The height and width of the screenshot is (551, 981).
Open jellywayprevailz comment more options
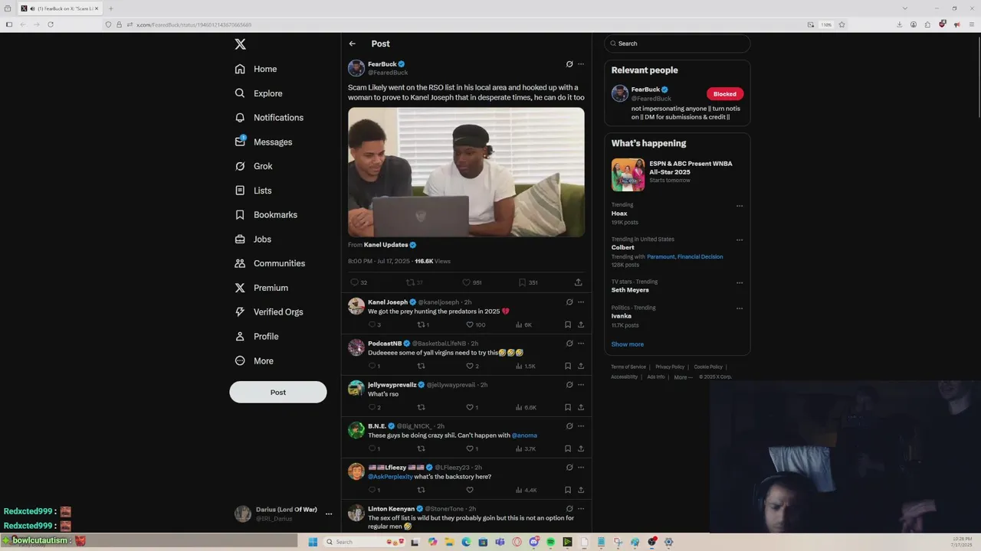pyautogui.click(x=581, y=385)
